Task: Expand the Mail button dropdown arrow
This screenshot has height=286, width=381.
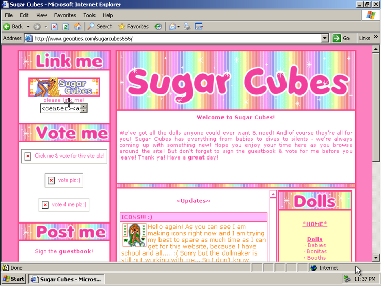Action: tap(179, 26)
